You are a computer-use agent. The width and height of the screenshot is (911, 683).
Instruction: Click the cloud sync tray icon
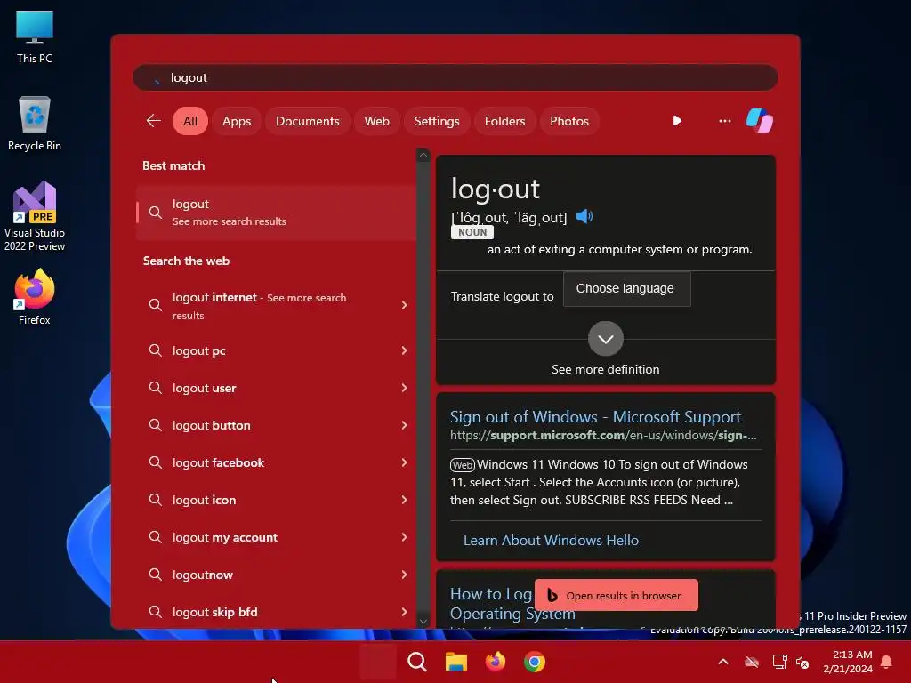752,662
